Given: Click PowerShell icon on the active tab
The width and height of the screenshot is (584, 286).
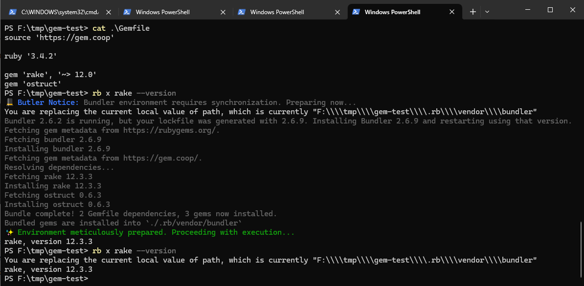Looking at the screenshot, I should 356,12.
